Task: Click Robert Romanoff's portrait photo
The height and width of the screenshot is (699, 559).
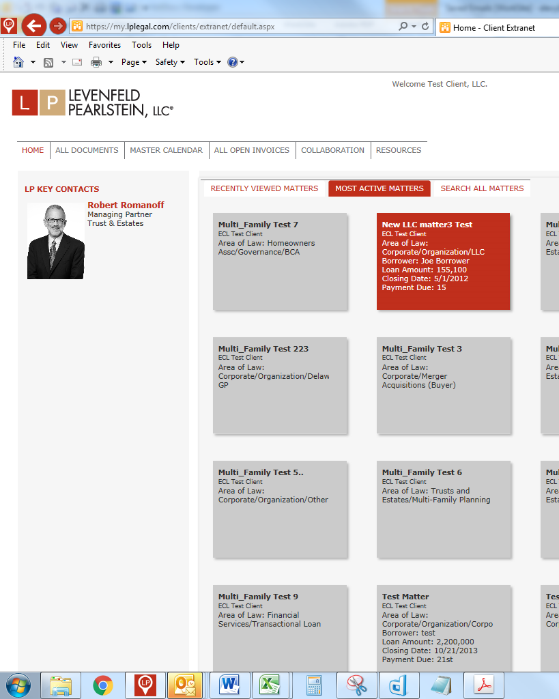Action: coord(56,241)
